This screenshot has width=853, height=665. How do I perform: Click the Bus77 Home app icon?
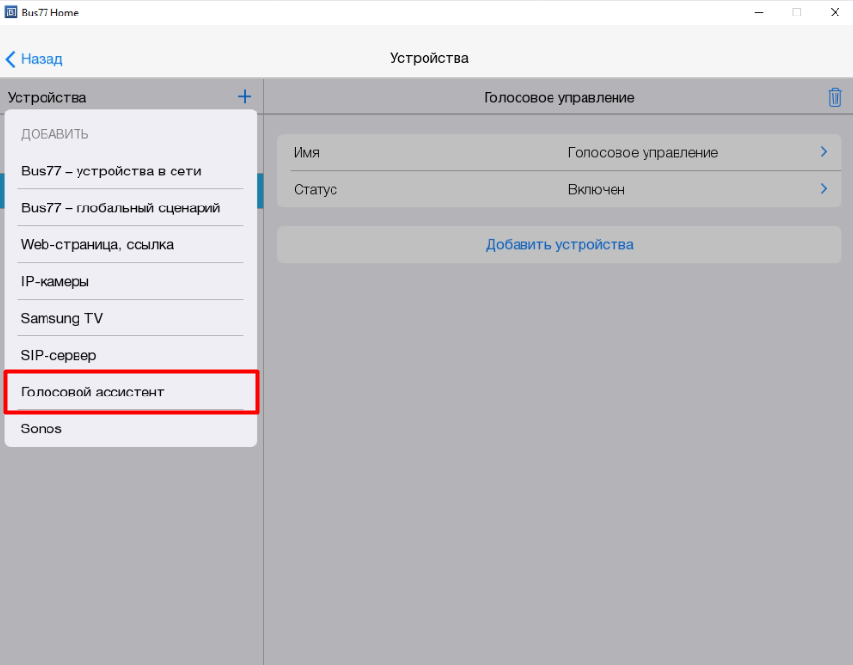click(x=11, y=13)
